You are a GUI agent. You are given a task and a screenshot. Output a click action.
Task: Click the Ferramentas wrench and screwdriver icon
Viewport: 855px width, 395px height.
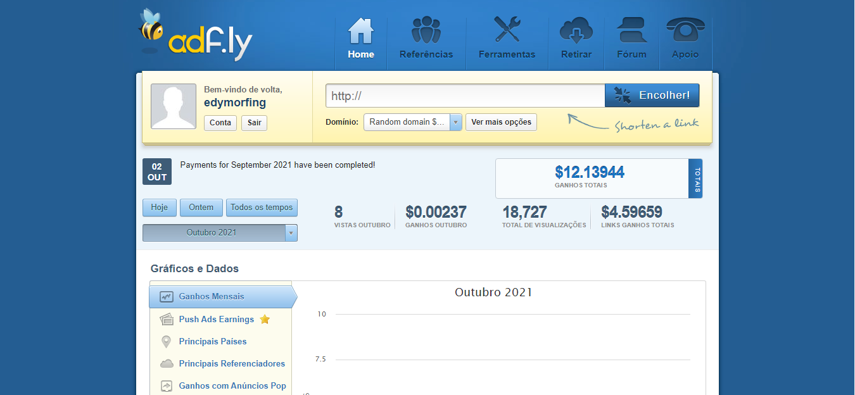pos(507,30)
